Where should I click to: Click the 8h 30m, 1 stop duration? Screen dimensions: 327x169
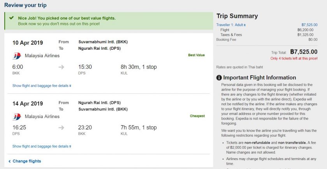[139, 67]
